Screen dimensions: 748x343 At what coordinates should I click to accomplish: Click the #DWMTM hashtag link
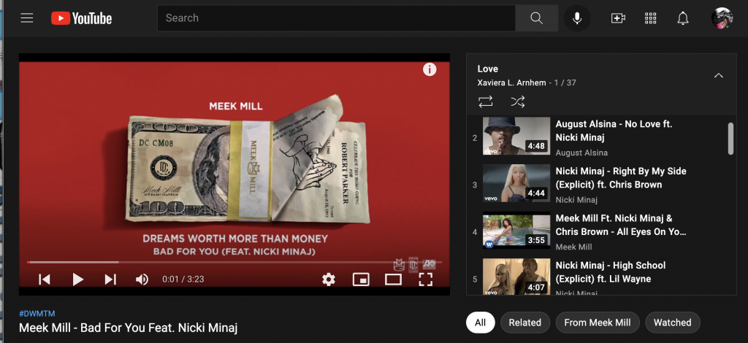coord(37,312)
